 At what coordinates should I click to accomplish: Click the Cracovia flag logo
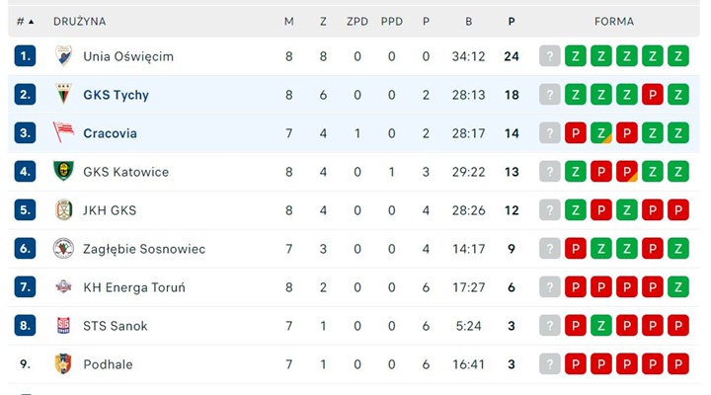pyautogui.click(x=63, y=132)
